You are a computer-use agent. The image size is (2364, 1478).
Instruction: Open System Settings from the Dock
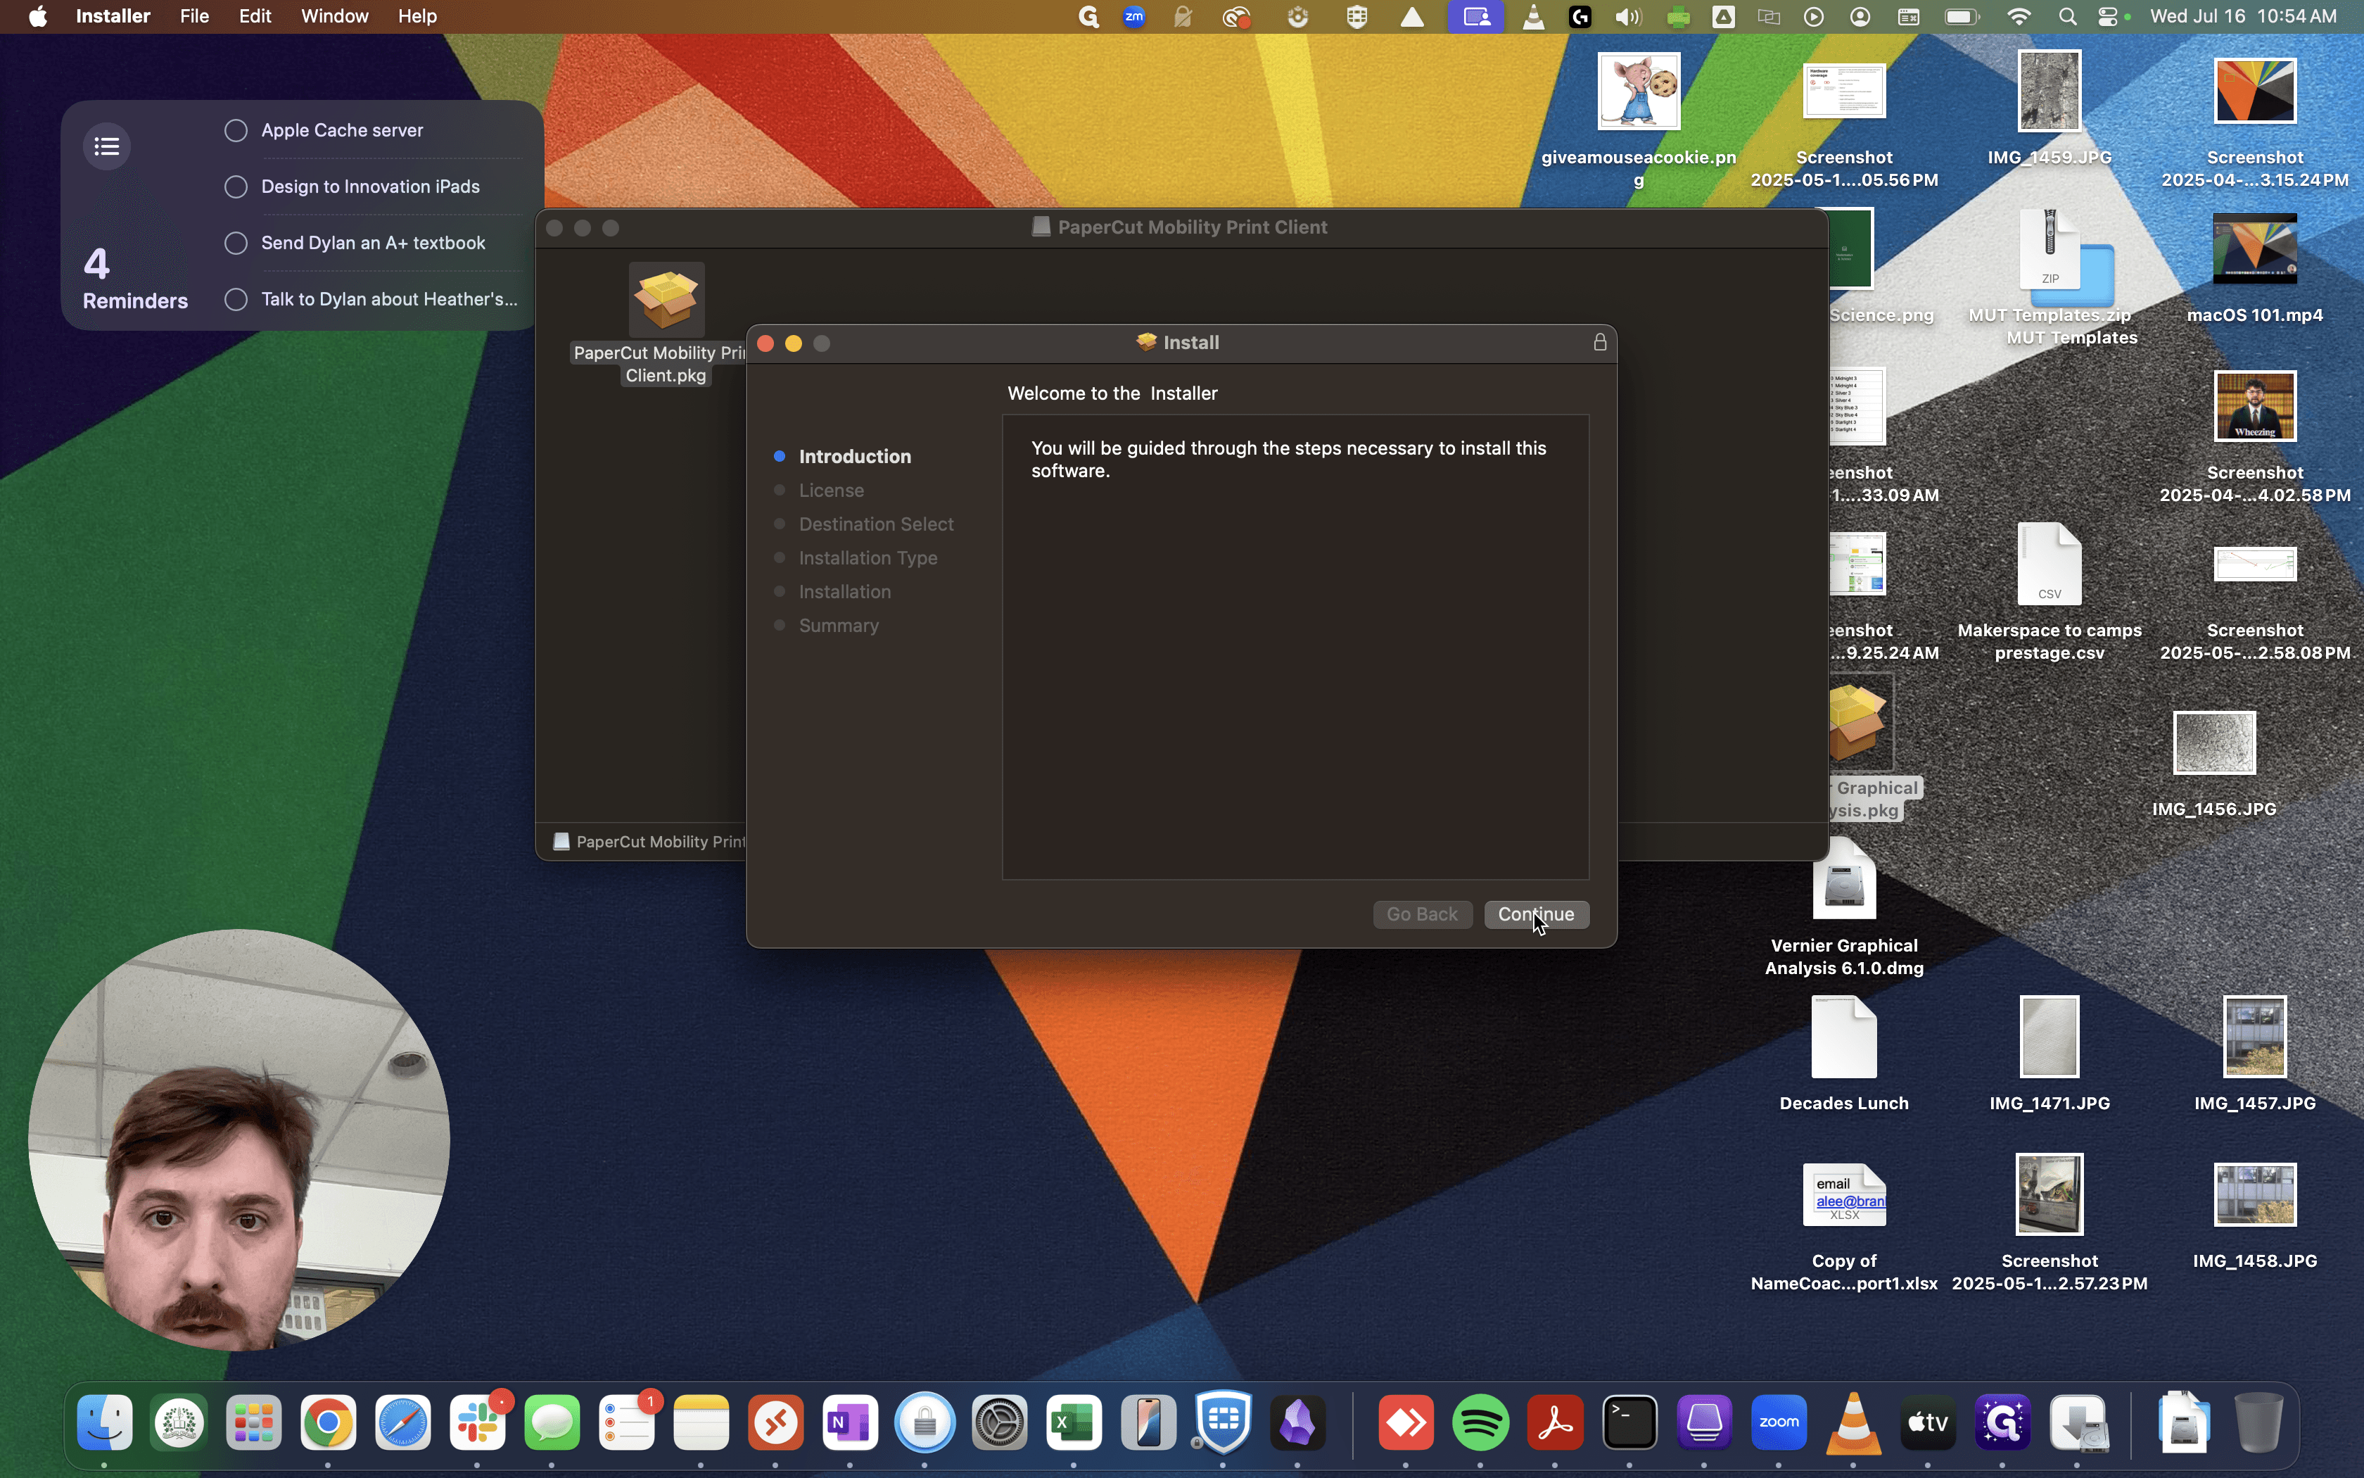[1000, 1422]
